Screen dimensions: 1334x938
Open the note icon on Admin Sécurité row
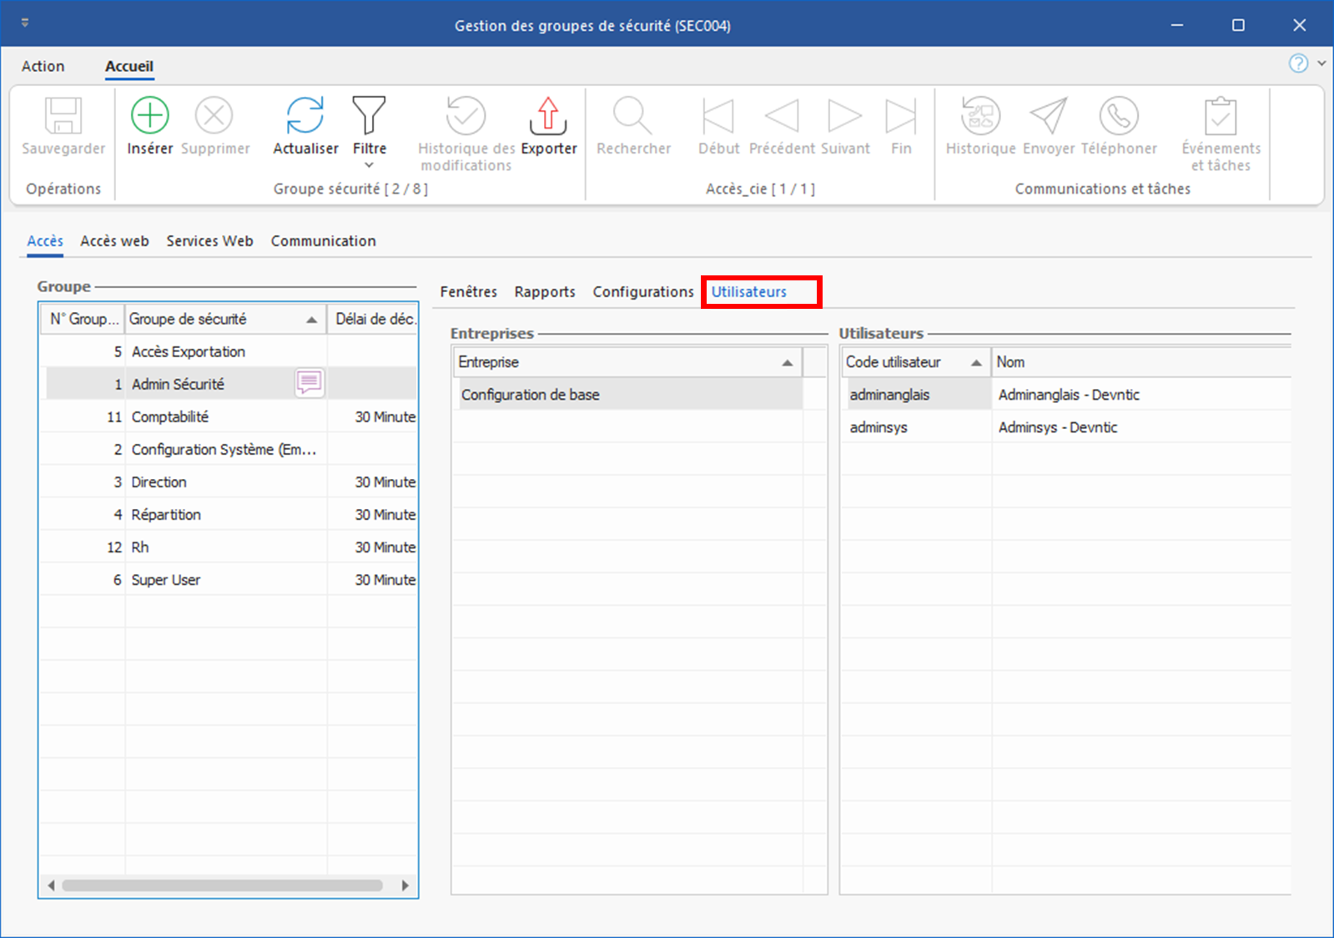tap(310, 383)
